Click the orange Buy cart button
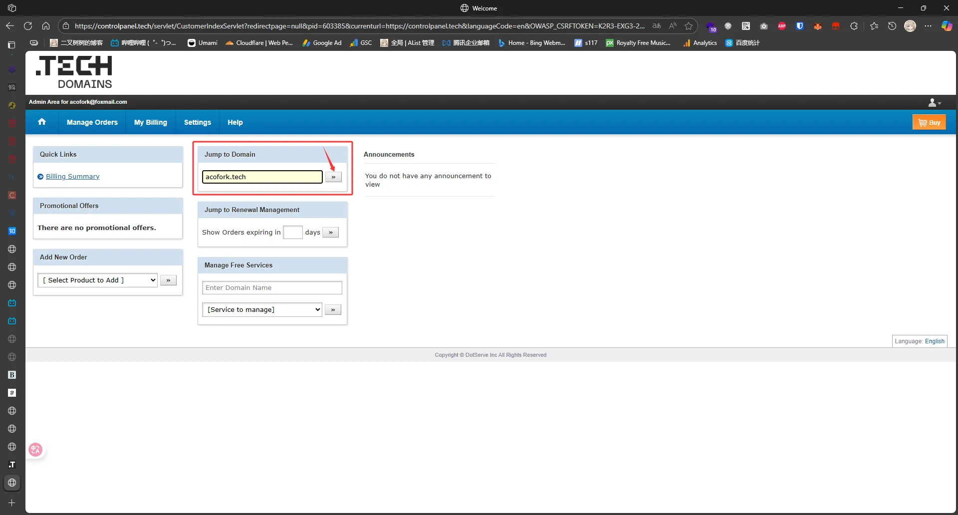This screenshot has height=515, width=958. point(929,122)
